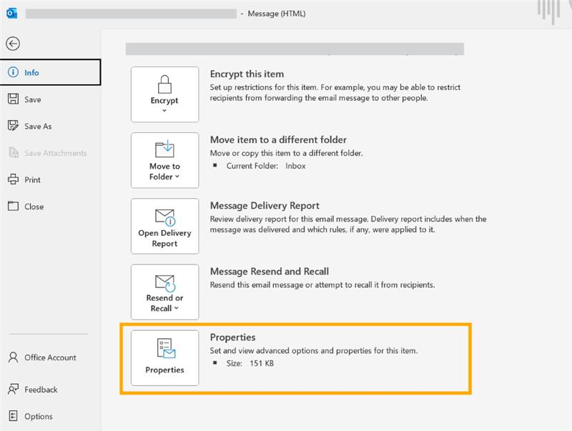Click the Save As pencil-disk icon

(13, 126)
